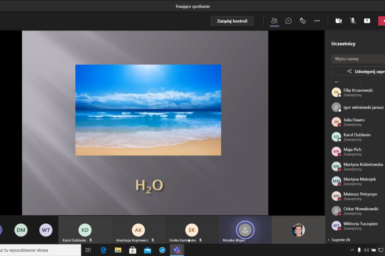Expand the Sugestie (4) section

(339, 240)
